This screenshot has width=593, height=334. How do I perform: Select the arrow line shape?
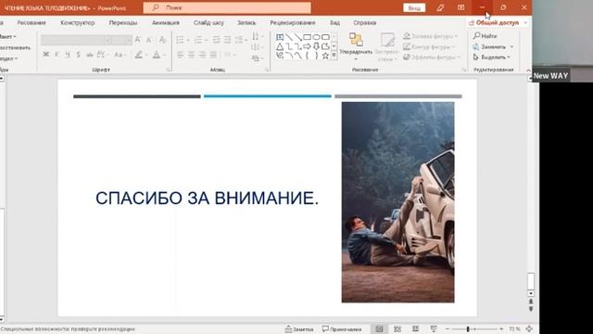click(x=298, y=37)
